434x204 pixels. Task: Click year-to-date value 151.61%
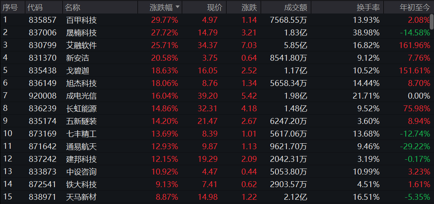pos(415,70)
